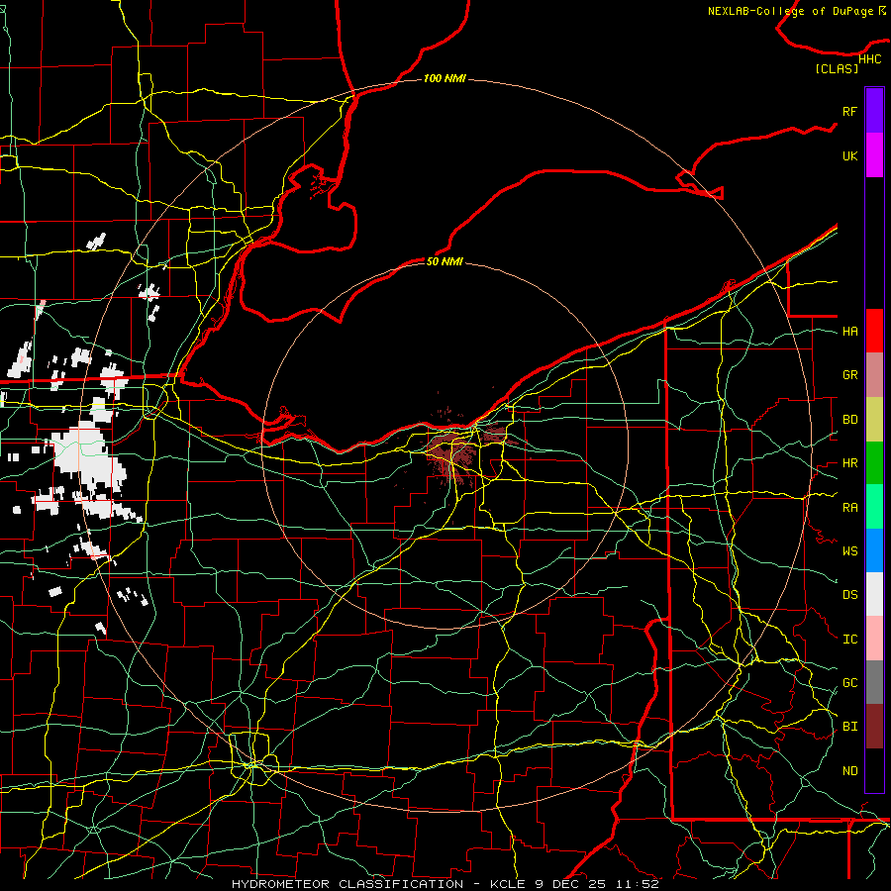Click the DS white legend color block
The width and height of the screenshot is (891, 891).
click(x=874, y=594)
